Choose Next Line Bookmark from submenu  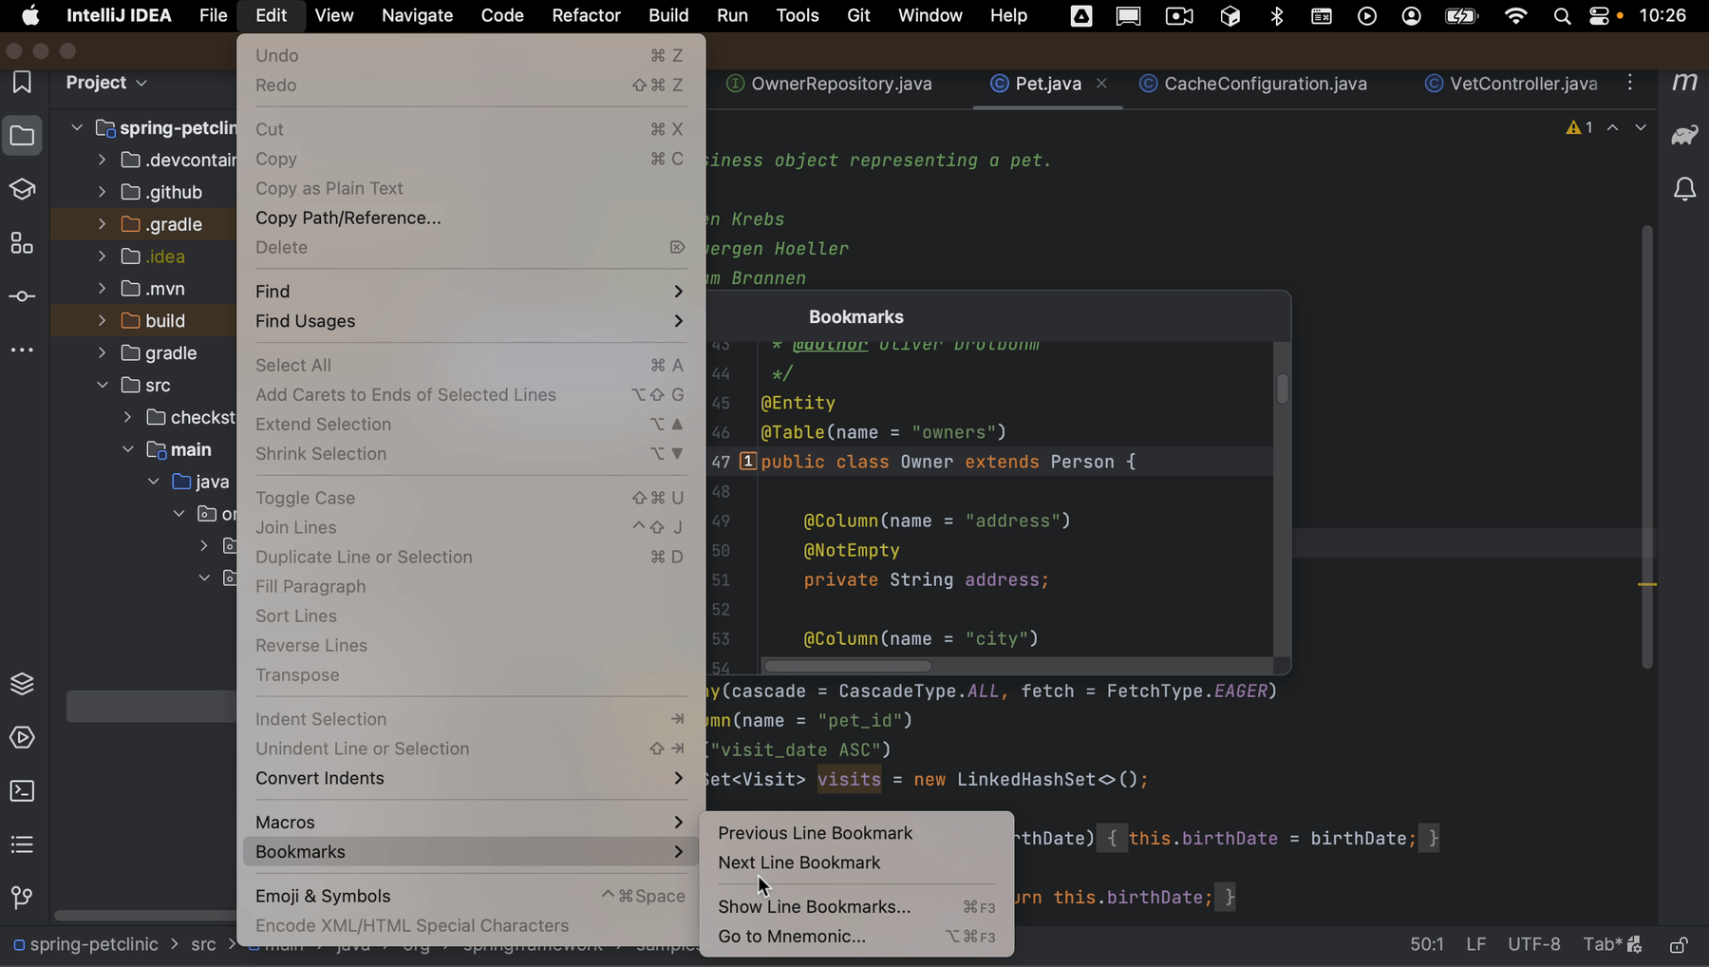tap(799, 863)
